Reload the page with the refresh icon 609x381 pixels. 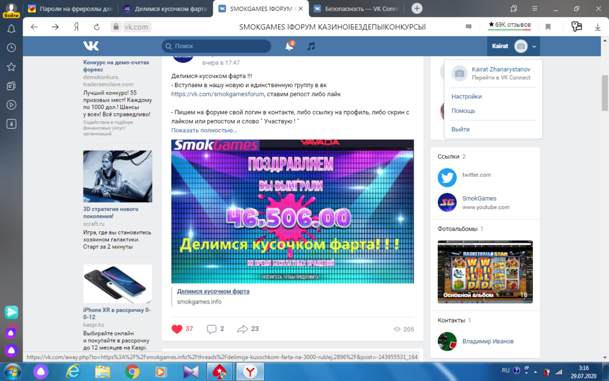coord(97,27)
